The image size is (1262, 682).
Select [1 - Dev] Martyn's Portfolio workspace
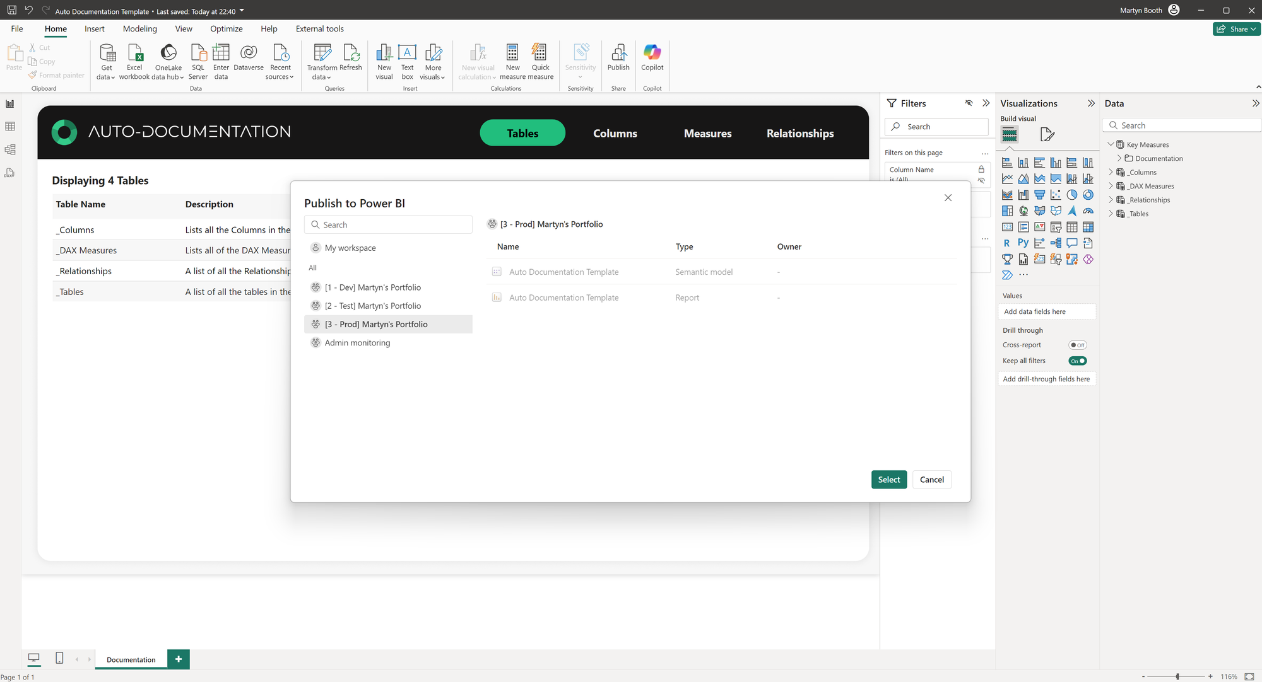coord(388,287)
